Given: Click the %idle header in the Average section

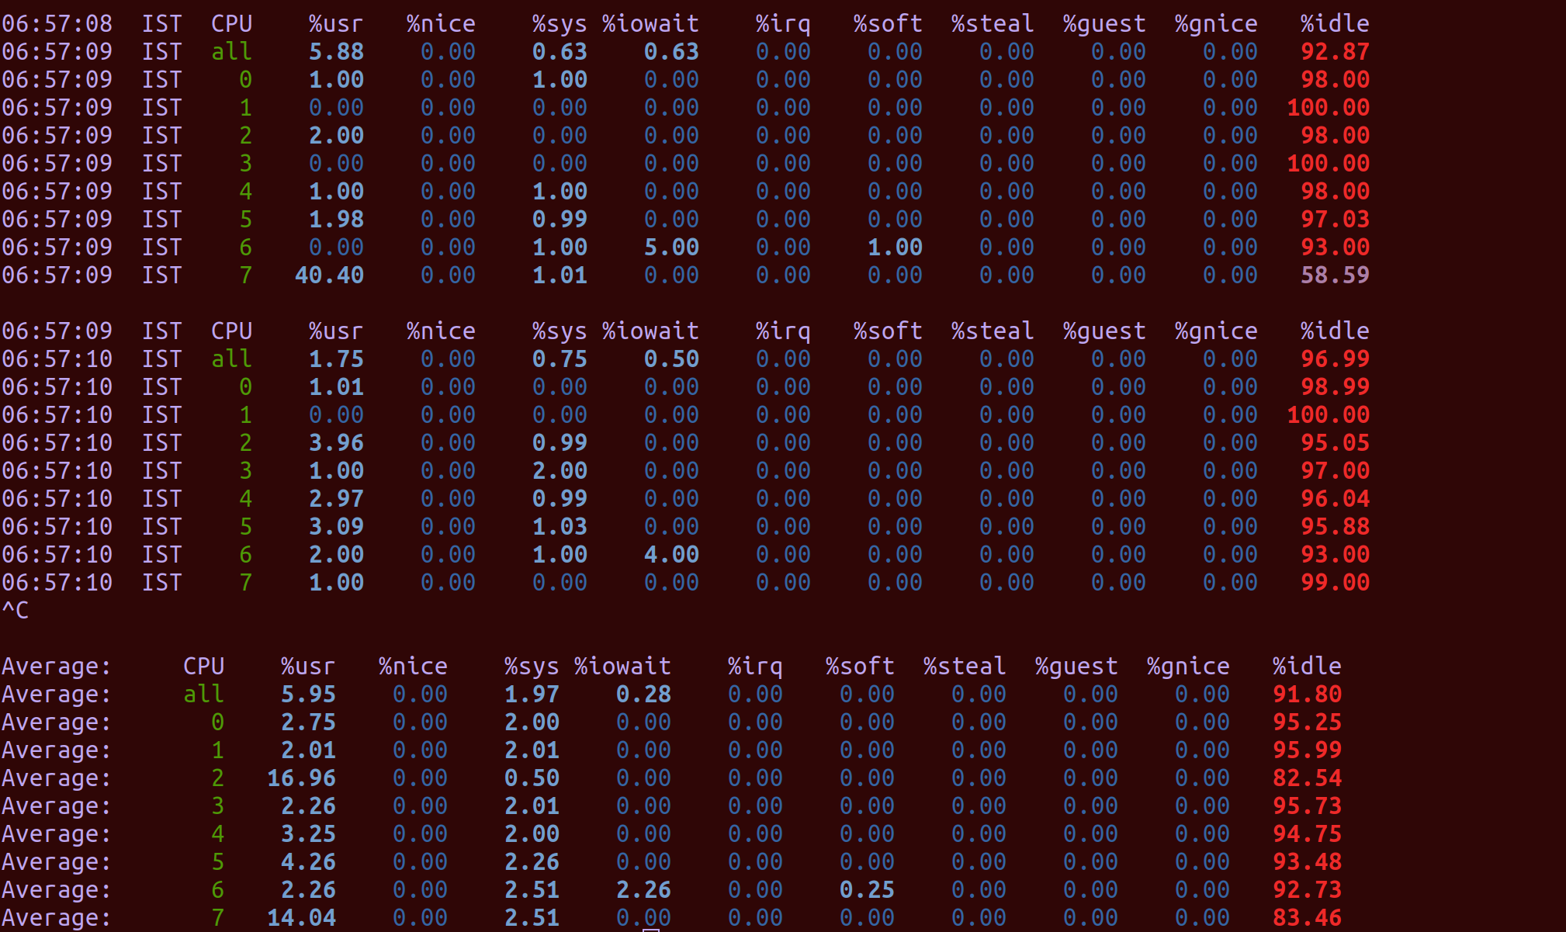Looking at the screenshot, I should click(x=1307, y=667).
